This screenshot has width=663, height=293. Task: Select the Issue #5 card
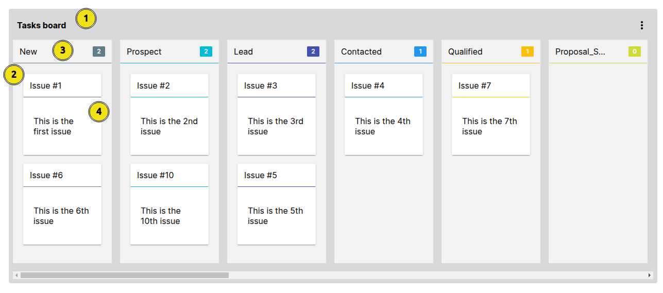277,204
